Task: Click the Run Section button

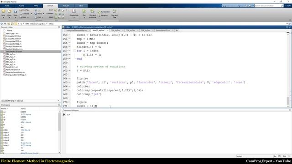Action: pos(104,12)
